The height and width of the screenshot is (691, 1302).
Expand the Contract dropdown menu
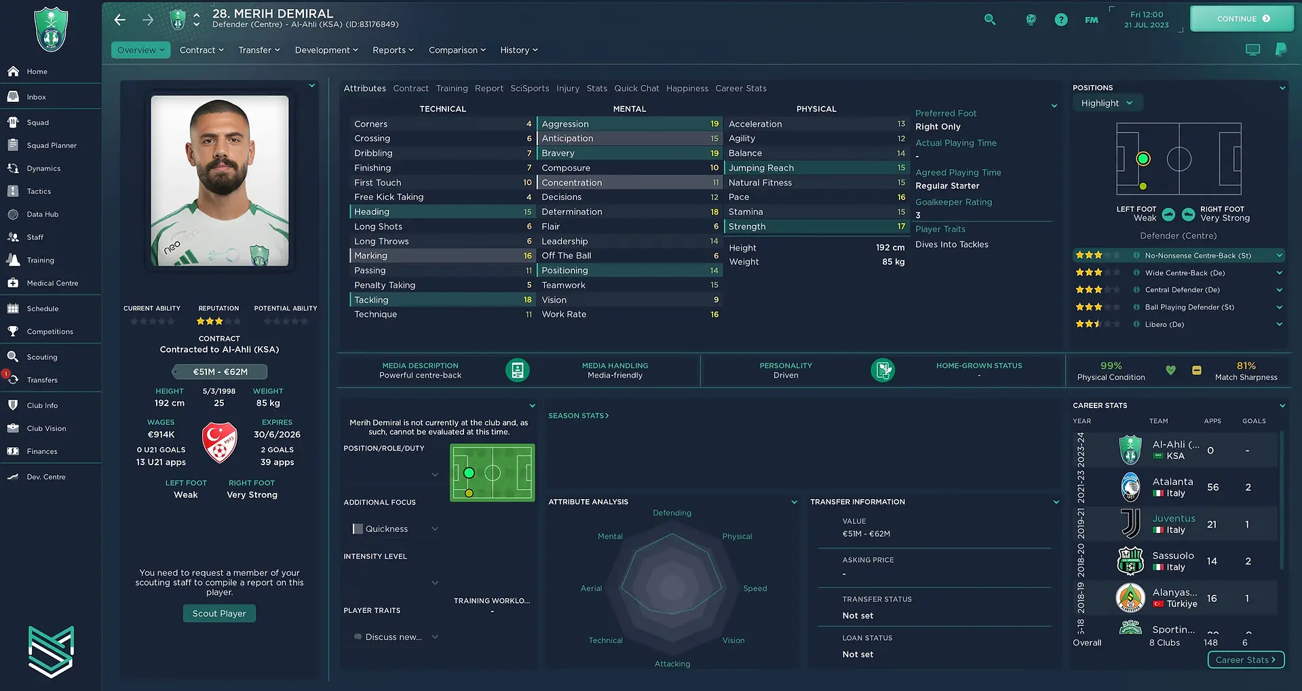click(202, 50)
